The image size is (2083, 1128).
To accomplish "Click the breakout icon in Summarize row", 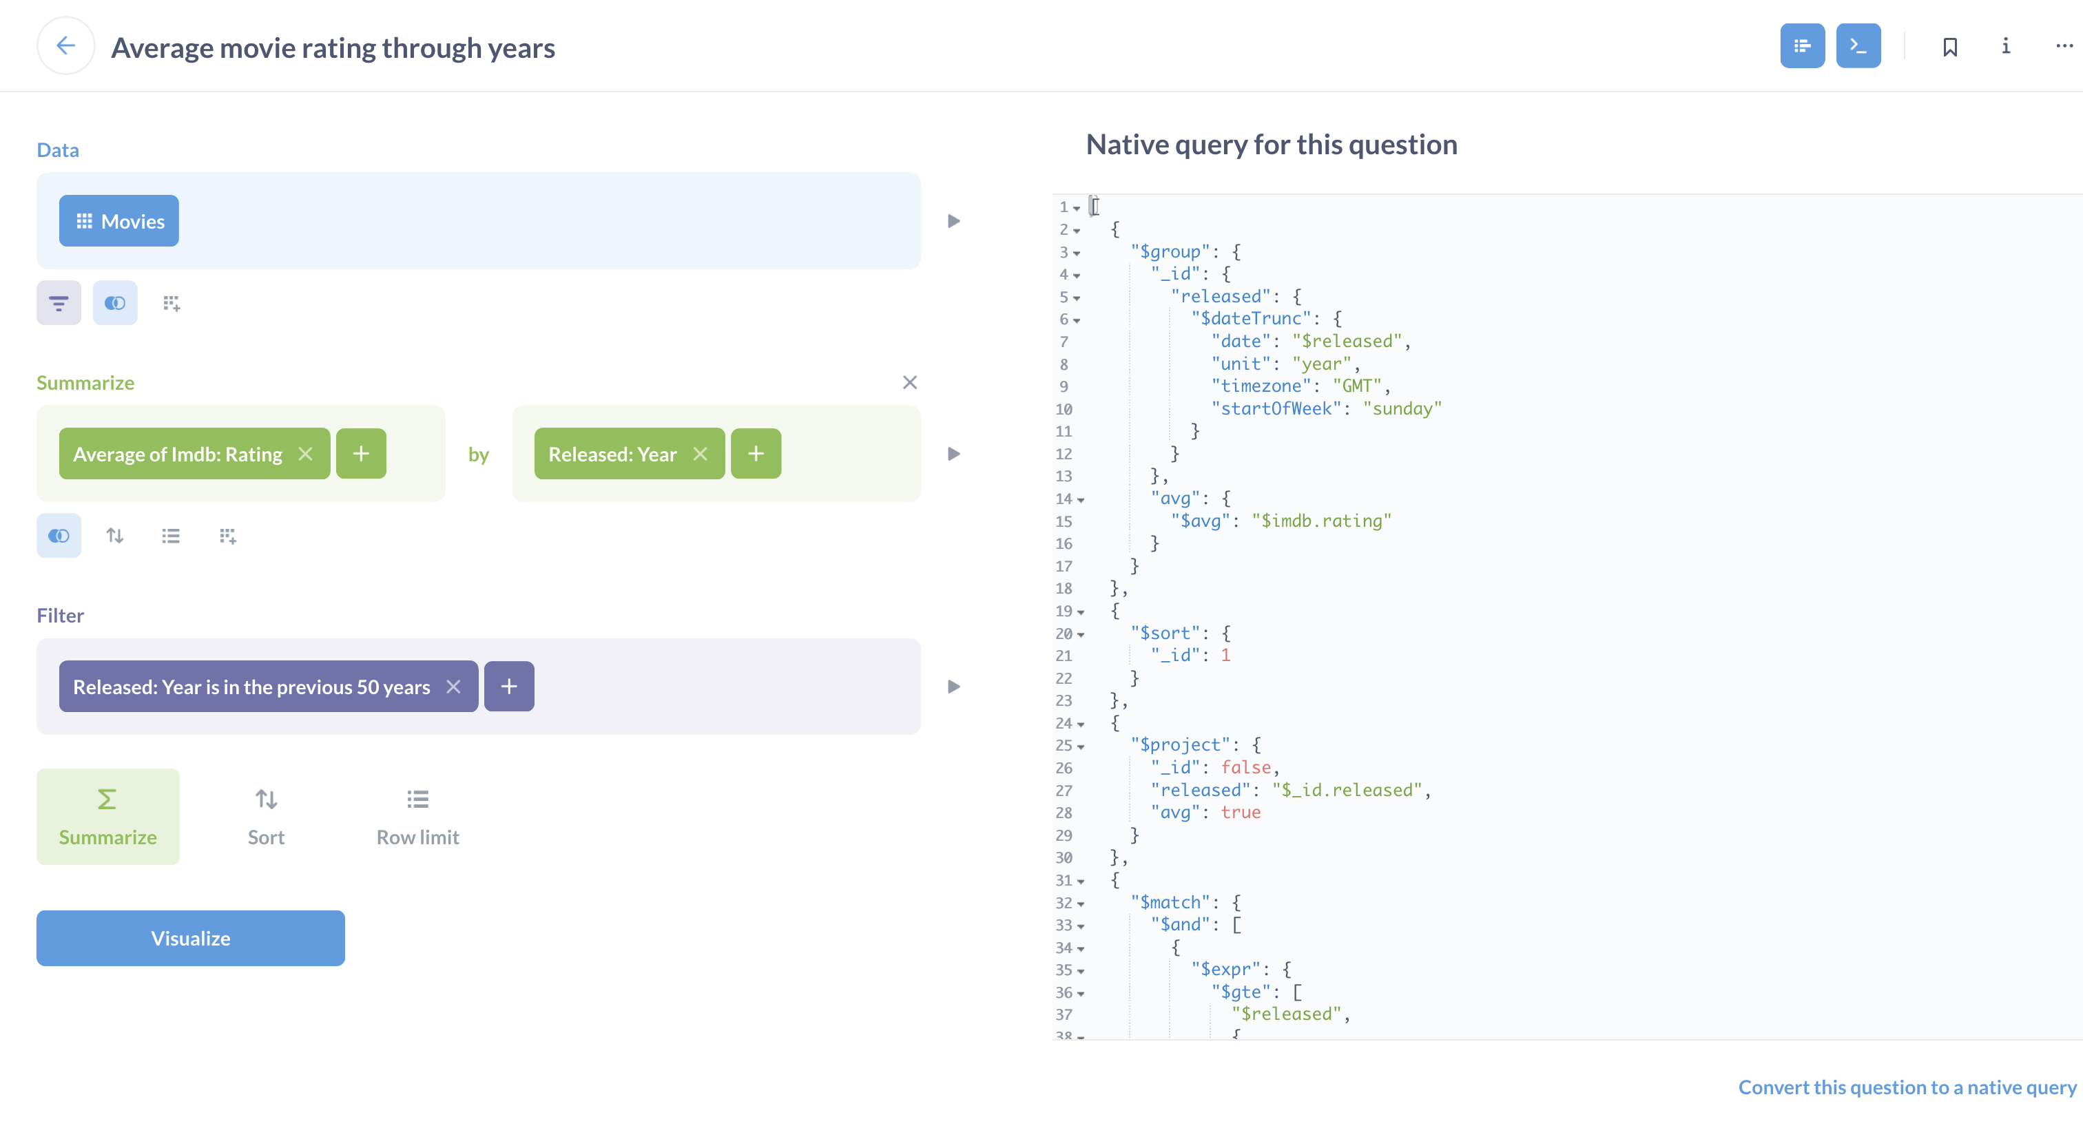I will pyautogui.click(x=227, y=536).
